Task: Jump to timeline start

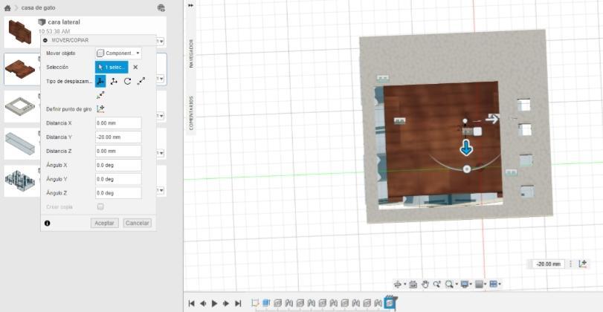Action: 192,304
